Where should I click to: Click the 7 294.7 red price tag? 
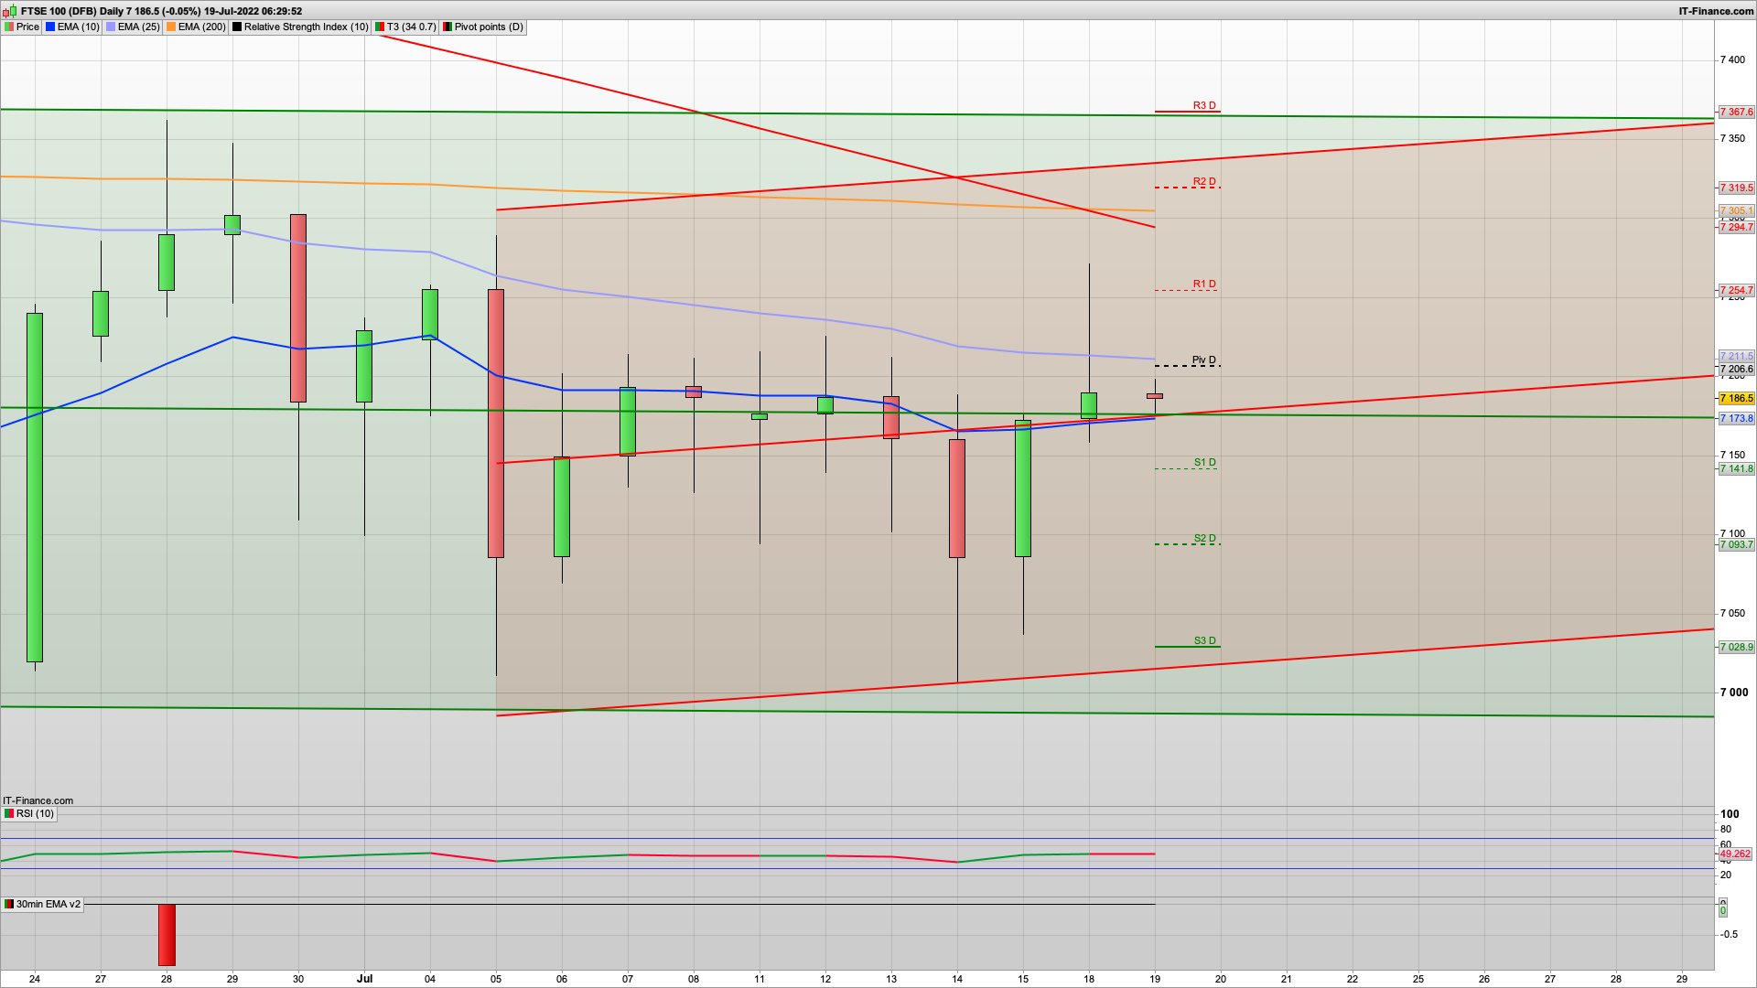pyautogui.click(x=1736, y=227)
